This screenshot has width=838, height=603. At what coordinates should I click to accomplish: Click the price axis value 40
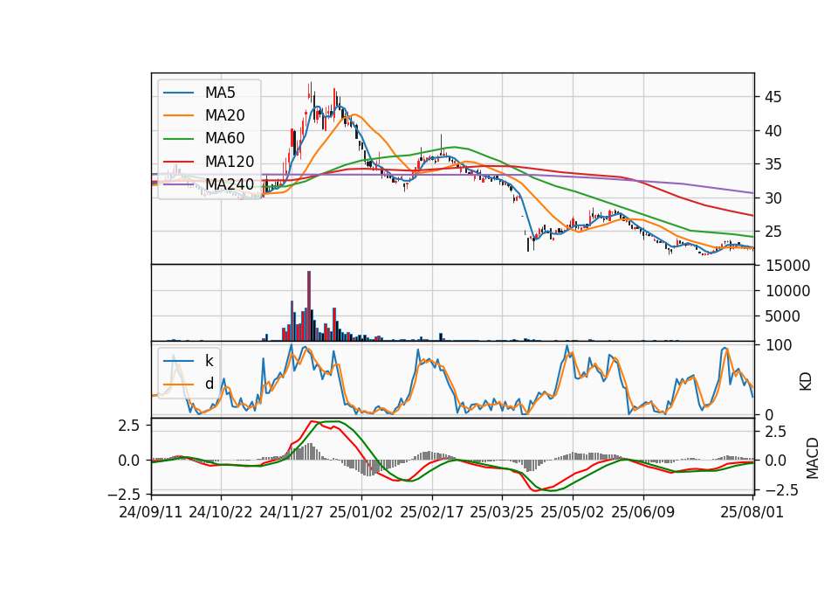773,131
